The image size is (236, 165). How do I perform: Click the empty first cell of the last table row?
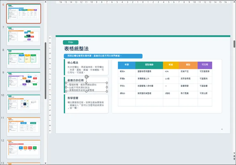(x=127, y=102)
